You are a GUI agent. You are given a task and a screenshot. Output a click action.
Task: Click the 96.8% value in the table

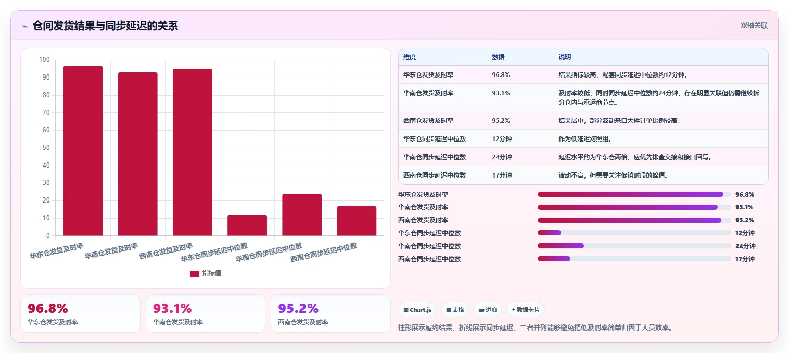[501, 75]
